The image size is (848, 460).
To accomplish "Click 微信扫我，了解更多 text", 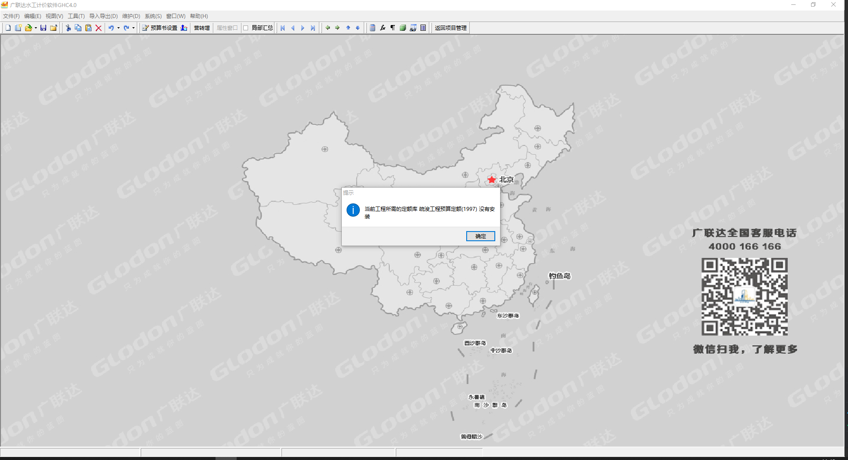I will coord(745,349).
